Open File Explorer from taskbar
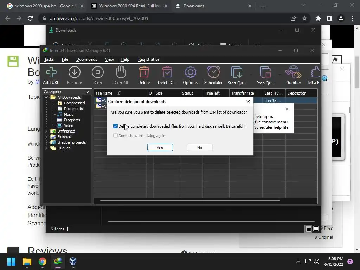 point(27,262)
